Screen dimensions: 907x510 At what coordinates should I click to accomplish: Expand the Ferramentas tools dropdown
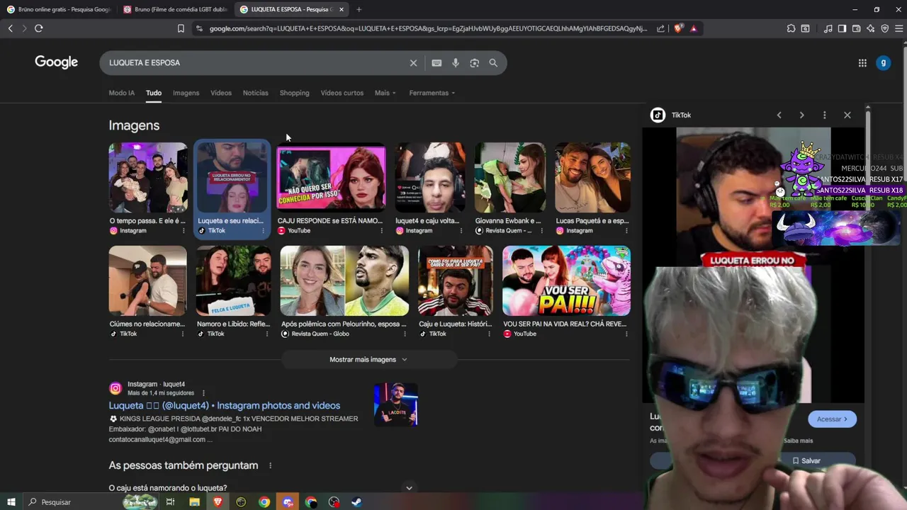click(432, 93)
